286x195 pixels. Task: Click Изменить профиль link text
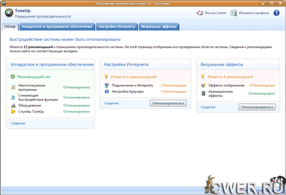coord(254,13)
